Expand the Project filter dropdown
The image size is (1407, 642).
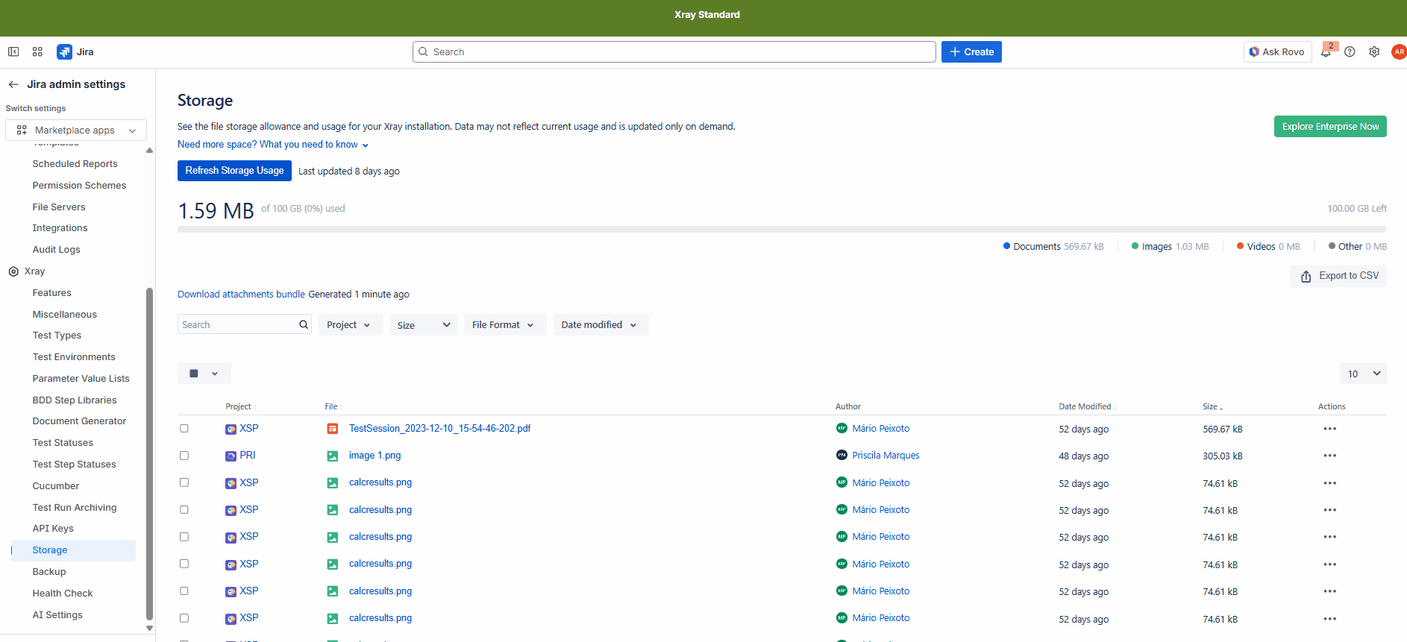(x=349, y=325)
